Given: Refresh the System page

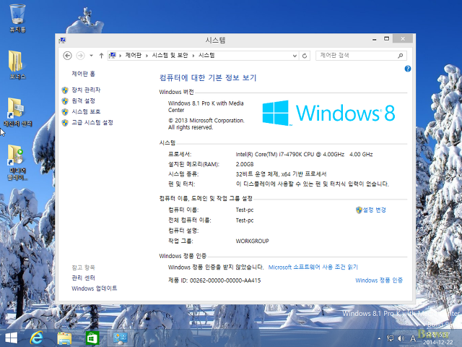Looking at the screenshot, I should [305, 56].
